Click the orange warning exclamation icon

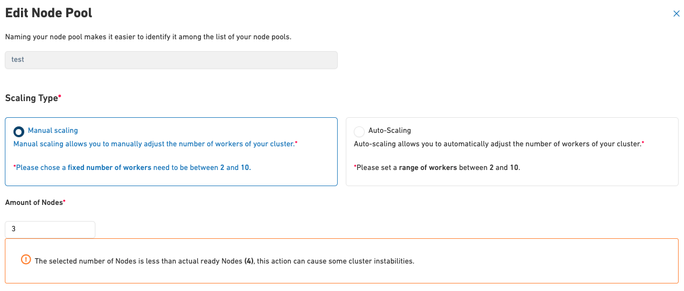26,260
